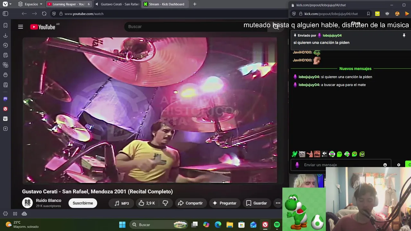Go back in browser history

coord(24,14)
